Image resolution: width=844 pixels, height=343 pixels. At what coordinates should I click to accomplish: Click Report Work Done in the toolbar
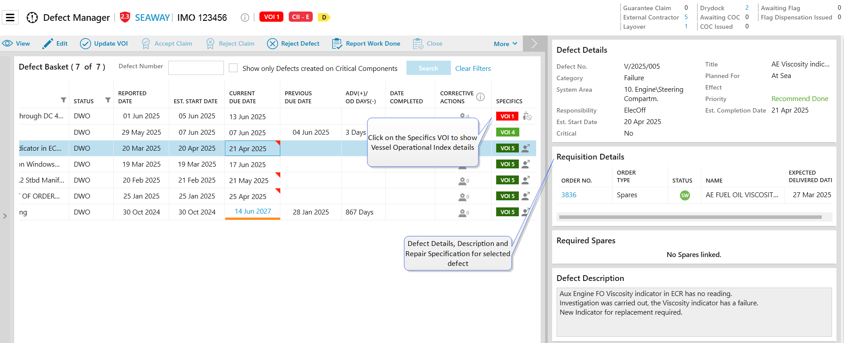(x=366, y=43)
